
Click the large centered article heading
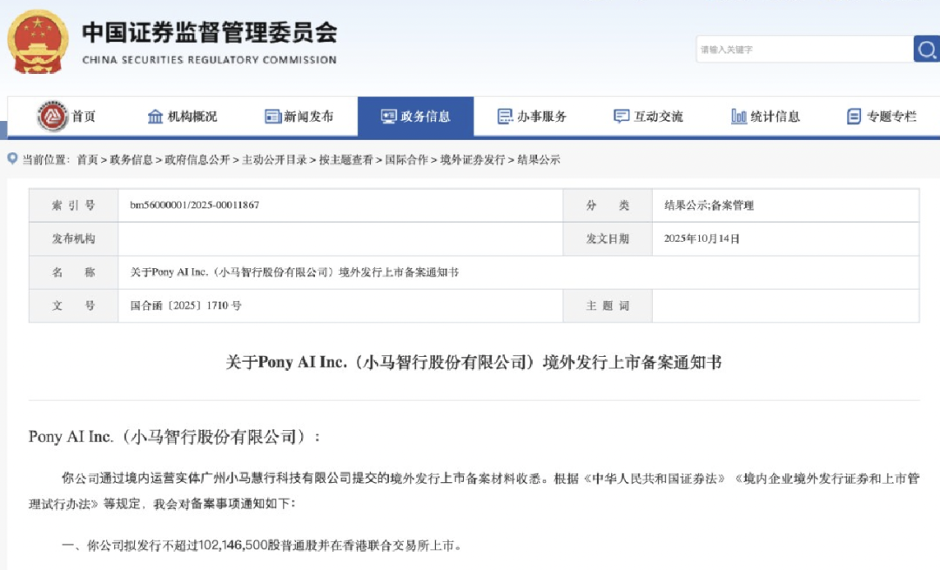(473, 362)
